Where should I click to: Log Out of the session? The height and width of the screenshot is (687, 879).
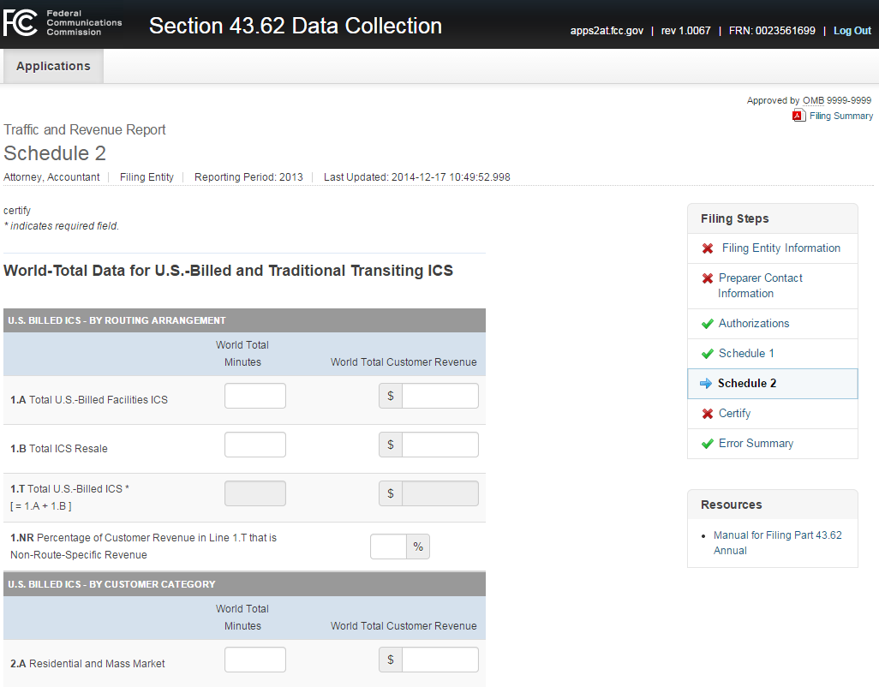852,31
